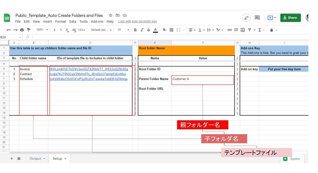This screenshot has height=173, width=318.
Task: Click the print icon
Action: (22, 30)
